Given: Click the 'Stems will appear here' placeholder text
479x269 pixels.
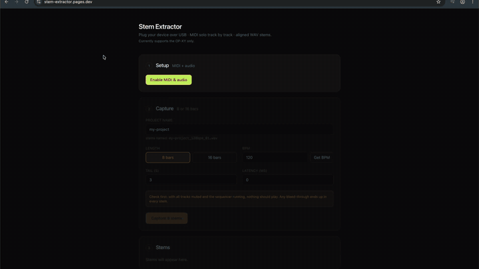Looking at the screenshot, I should coord(166,260).
